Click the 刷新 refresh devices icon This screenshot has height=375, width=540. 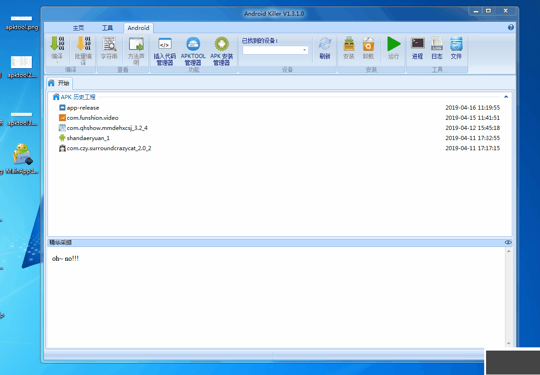(x=325, y=45)
